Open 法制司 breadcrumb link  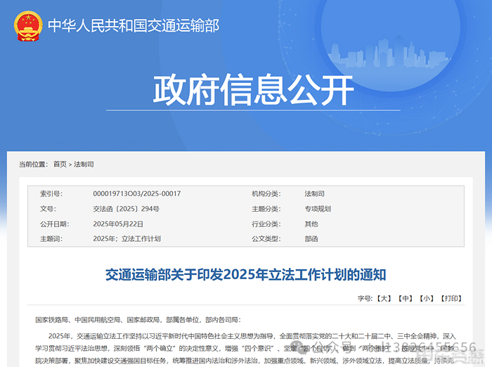84,164
